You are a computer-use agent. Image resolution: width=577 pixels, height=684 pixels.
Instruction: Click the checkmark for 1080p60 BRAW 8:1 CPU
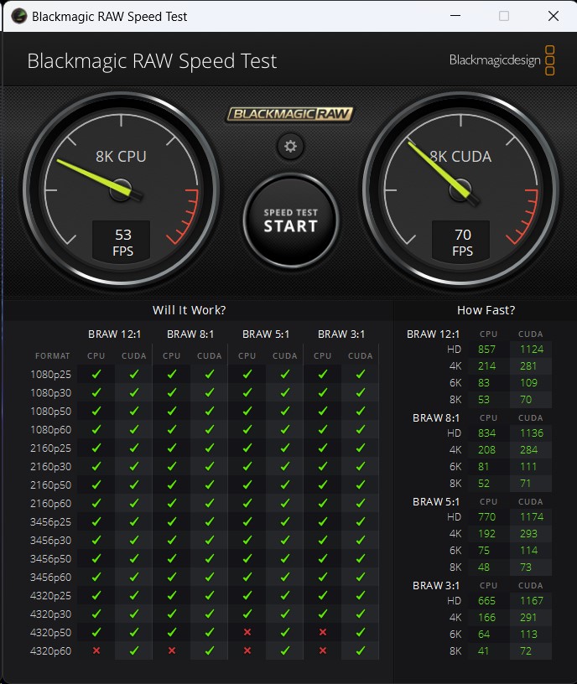click(x=172, y=429)
